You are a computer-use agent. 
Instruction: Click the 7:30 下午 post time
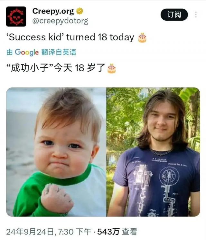point(75,232)
